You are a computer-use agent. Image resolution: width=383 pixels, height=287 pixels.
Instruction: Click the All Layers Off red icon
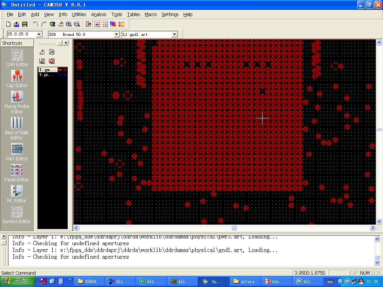click(52, 61)
